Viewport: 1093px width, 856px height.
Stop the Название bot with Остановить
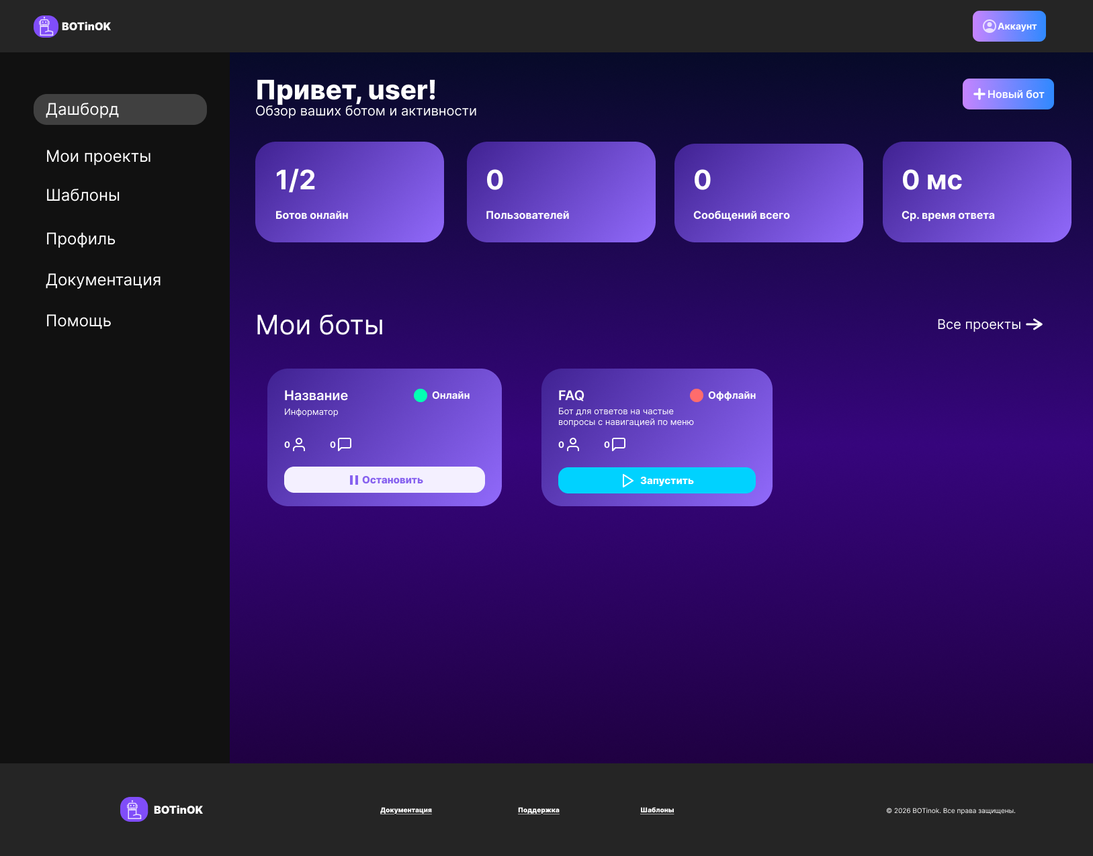click(384, 480)
